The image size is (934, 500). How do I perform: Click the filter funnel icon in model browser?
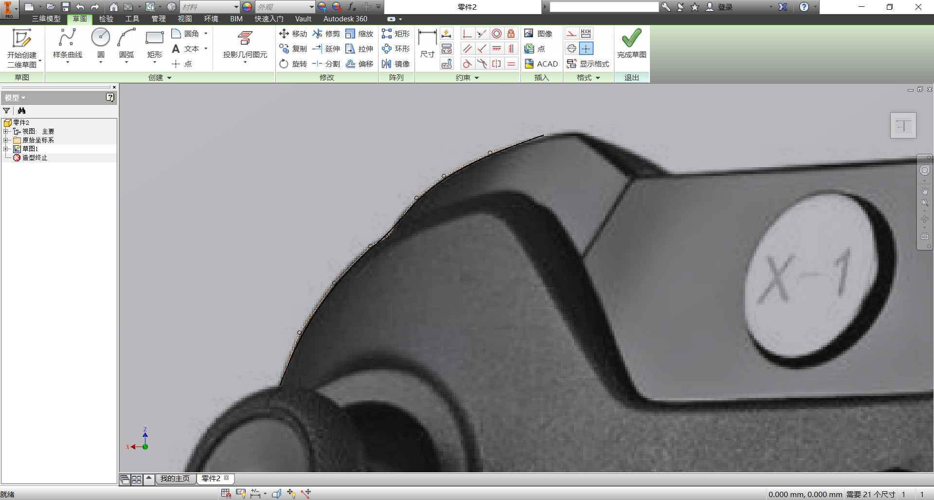[x=6, y=111]
